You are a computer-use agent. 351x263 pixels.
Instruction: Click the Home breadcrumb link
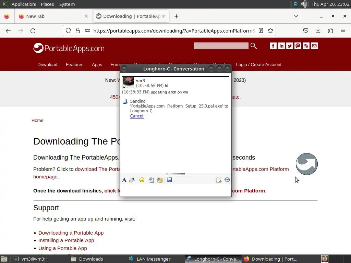point(37,120)
